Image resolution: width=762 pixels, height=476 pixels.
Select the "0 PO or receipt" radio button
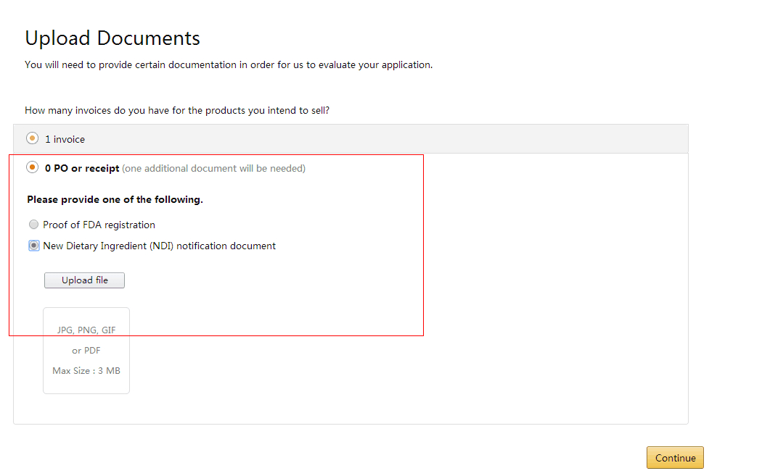33,167
